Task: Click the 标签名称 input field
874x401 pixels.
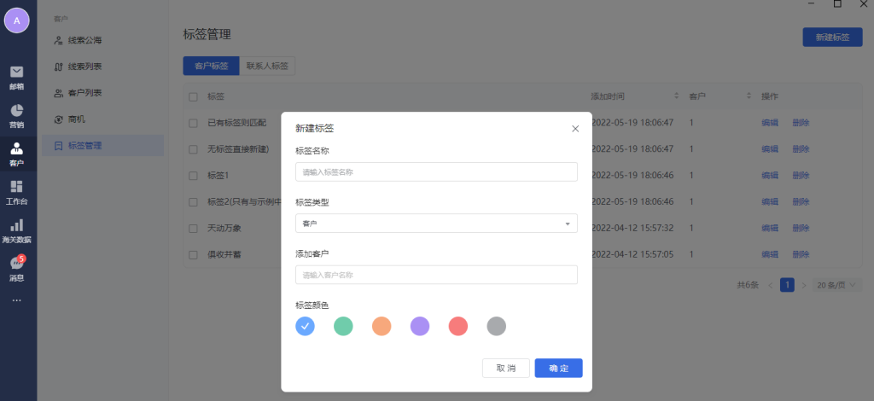Action: click(436, 171)
